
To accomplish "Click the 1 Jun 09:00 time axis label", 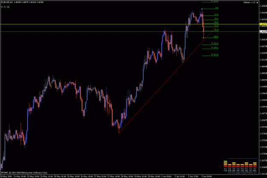I will tap(166, 176).
